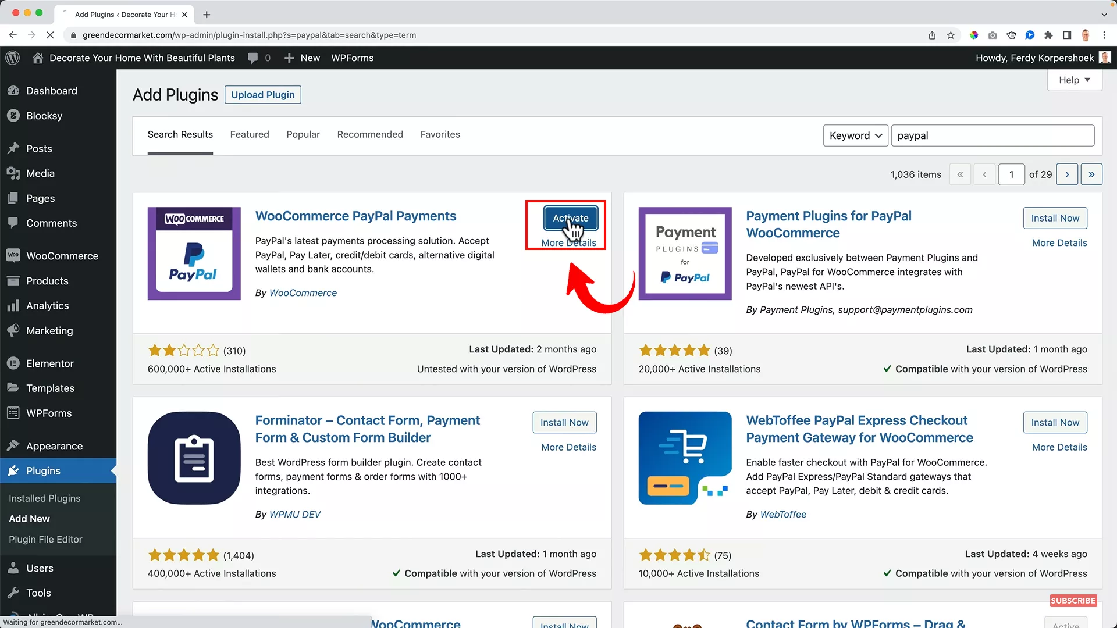Open the Appearance paintbrush menu icon
1117x628 pixels.
(13, 446)
